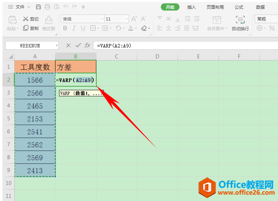Select column A header
The image size is (278, 201).
click(35, 57)
